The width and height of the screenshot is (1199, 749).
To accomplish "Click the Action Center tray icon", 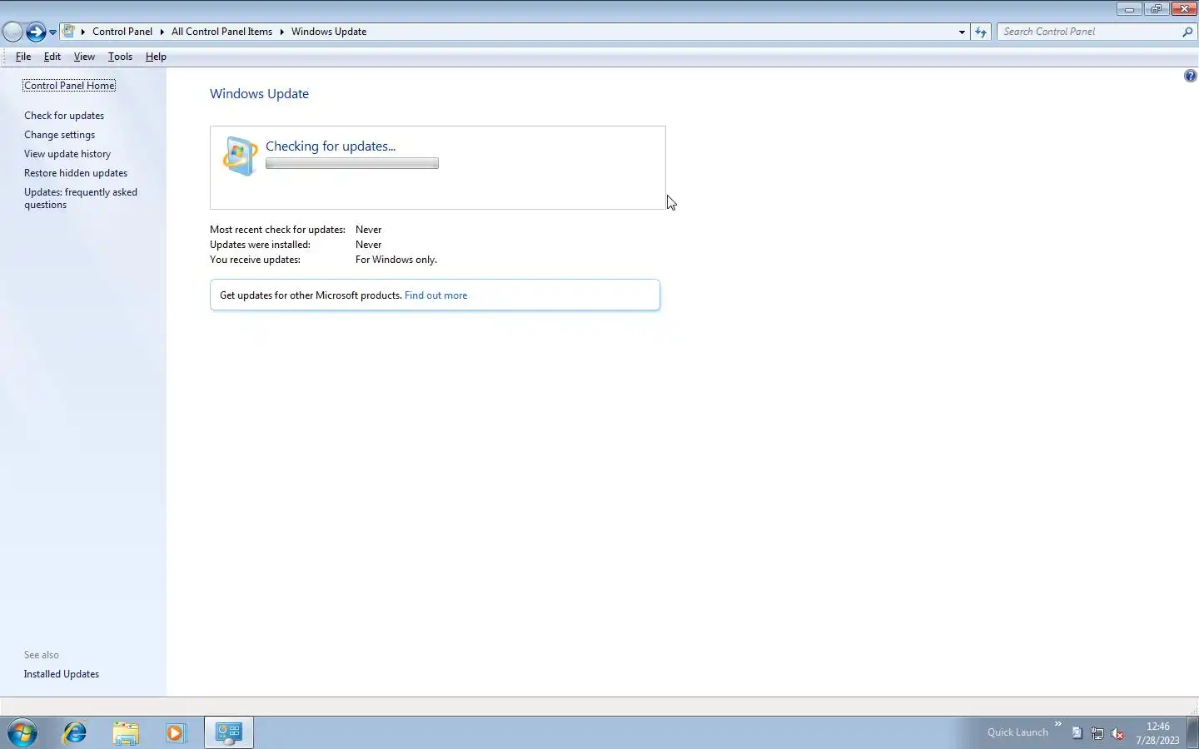I will point(1077,733).
